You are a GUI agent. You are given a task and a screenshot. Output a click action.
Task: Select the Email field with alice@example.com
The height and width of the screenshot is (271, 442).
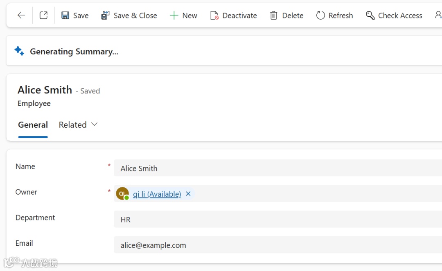pos(278,245)
